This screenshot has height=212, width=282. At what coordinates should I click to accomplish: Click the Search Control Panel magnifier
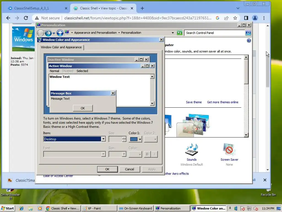248,33
